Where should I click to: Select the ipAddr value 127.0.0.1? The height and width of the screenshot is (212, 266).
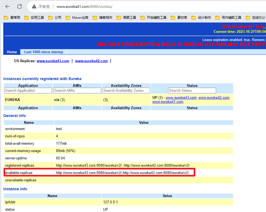[x=110, y=202]
